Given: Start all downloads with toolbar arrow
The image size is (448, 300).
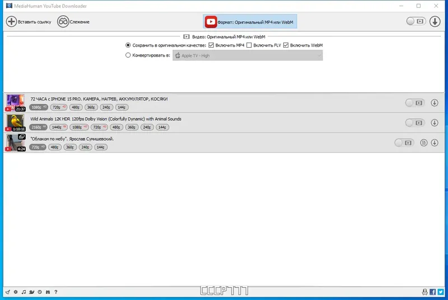Looking at the screenshot, I should pos(435,21).
